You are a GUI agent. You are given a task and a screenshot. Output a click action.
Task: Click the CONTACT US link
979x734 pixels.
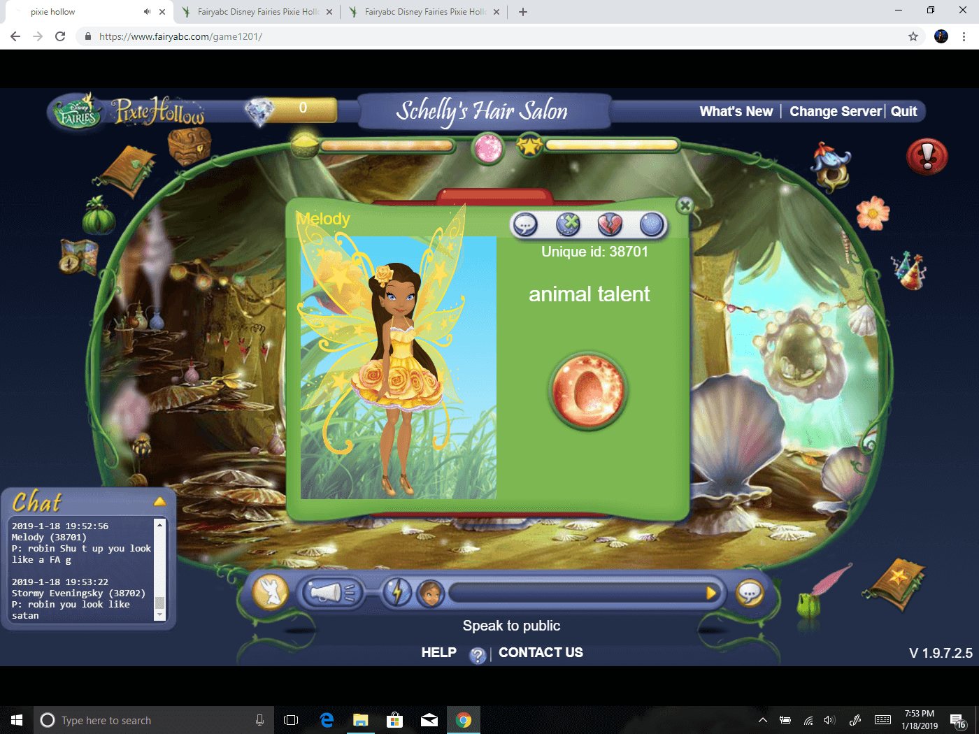pyautogui.click(x=541, y=652)
